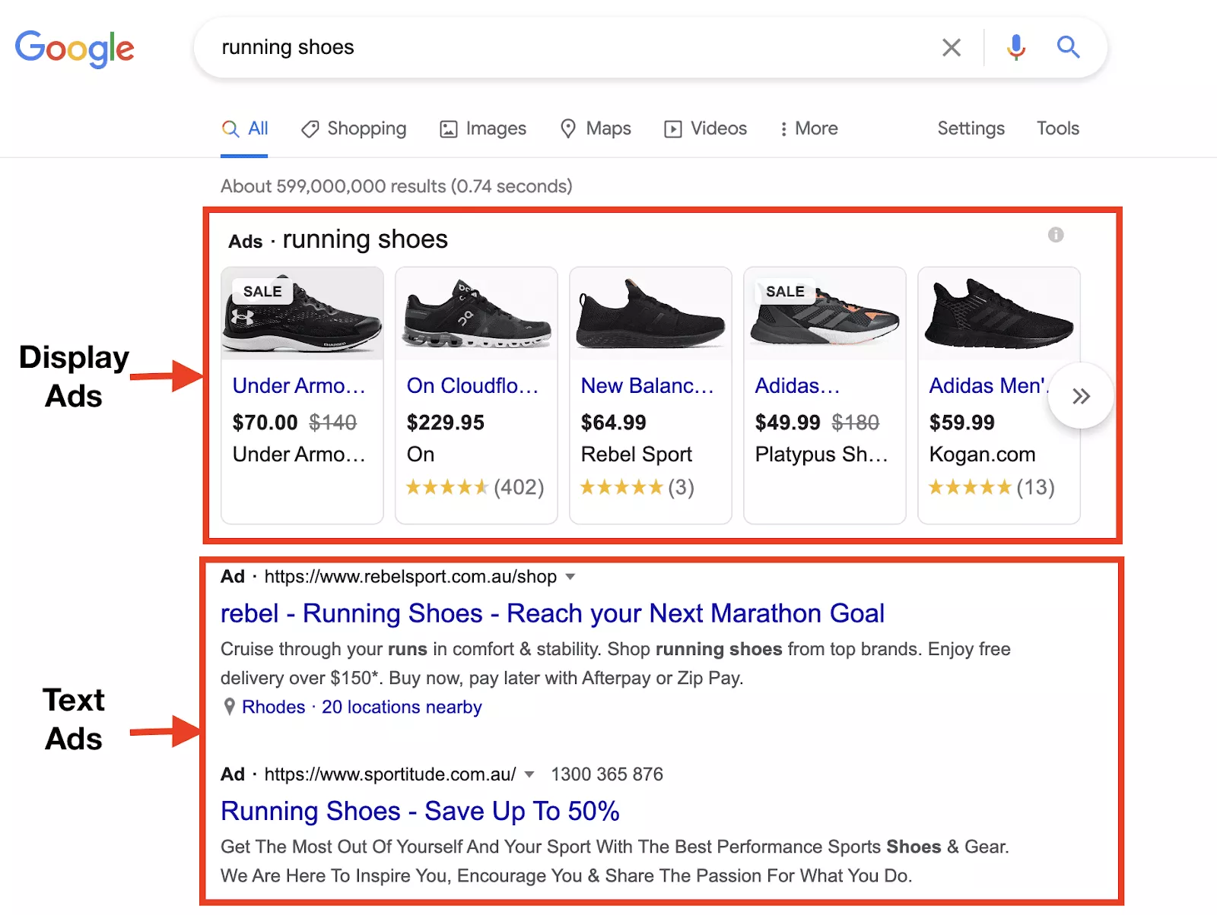Open the 'New Balanc…' product link
Viewport: 1217px width, 915px height.
pos(647,386)
